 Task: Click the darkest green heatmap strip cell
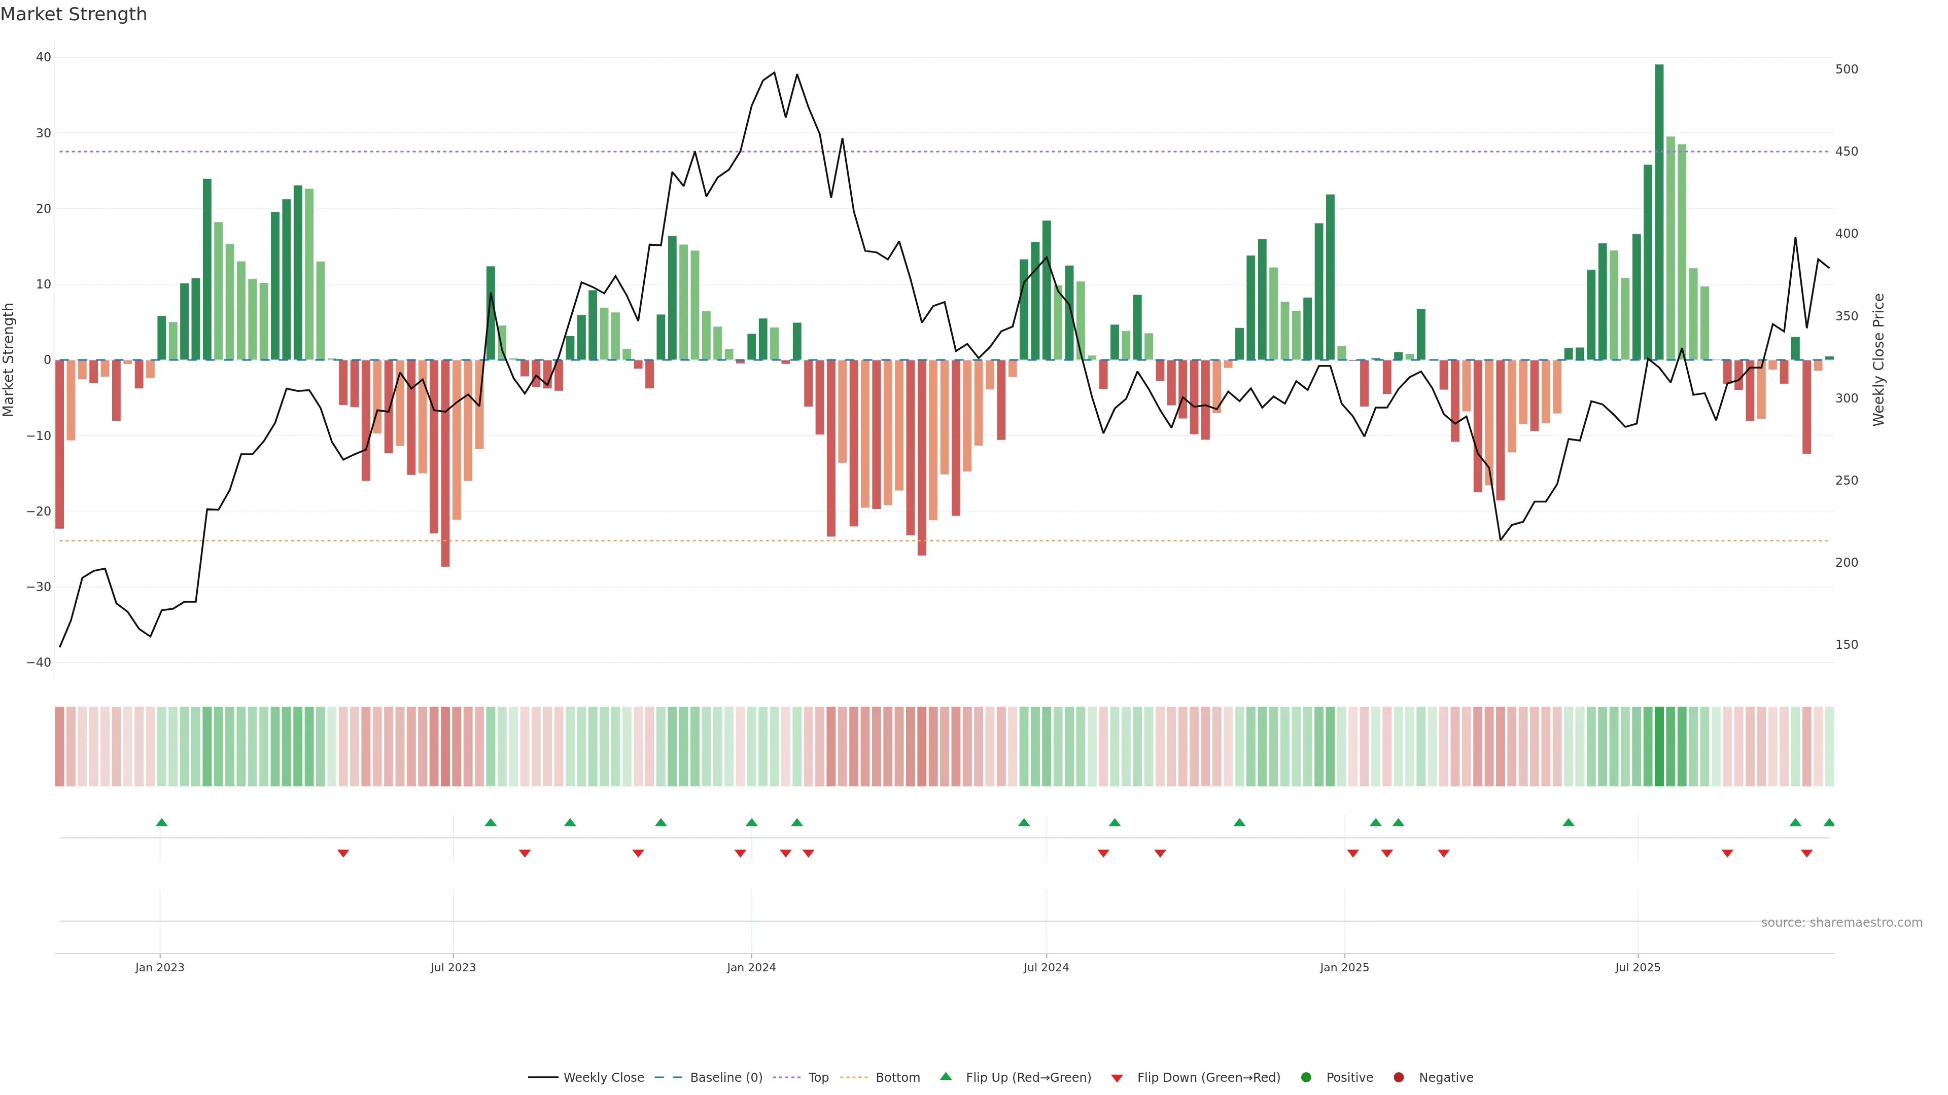1659,746
